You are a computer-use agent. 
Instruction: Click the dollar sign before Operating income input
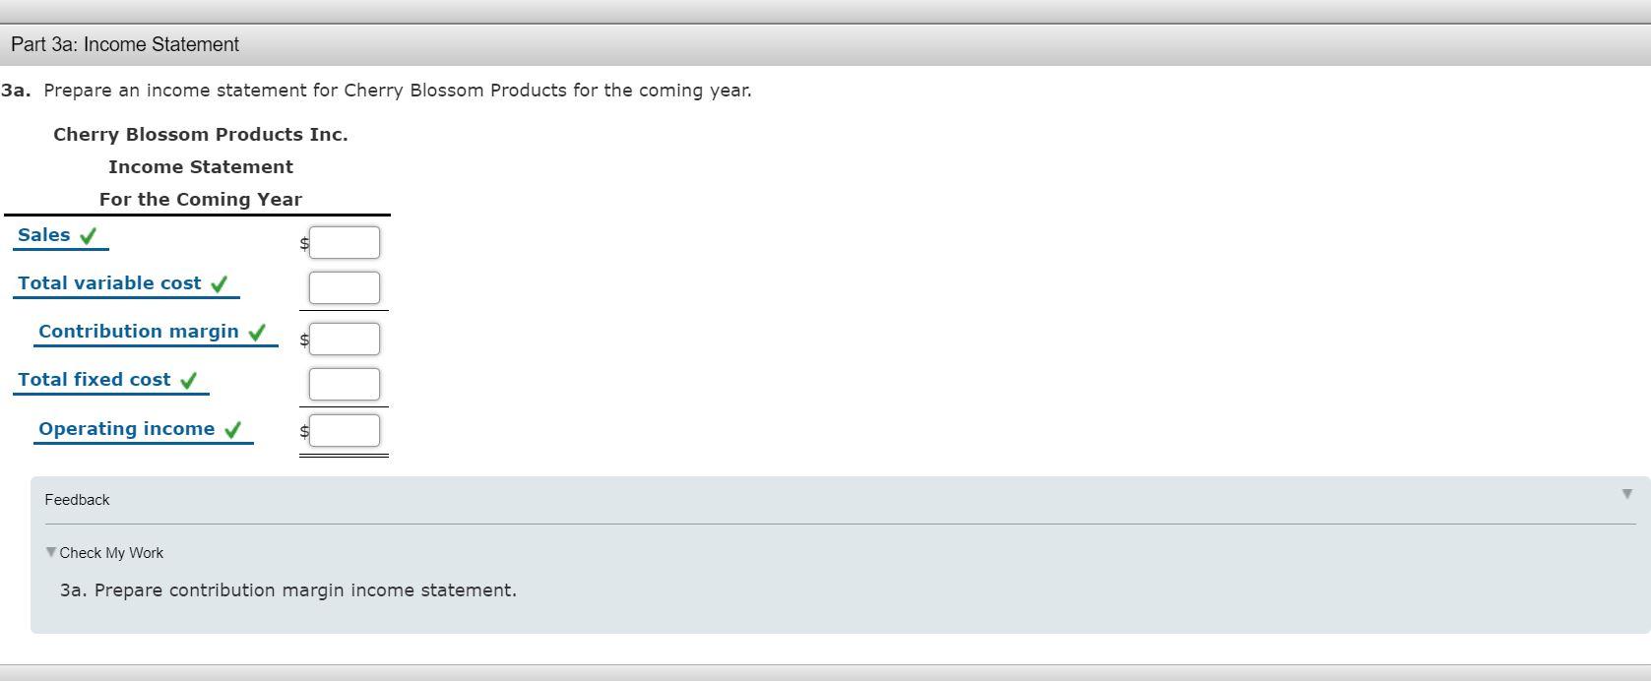tap(302, 432)
